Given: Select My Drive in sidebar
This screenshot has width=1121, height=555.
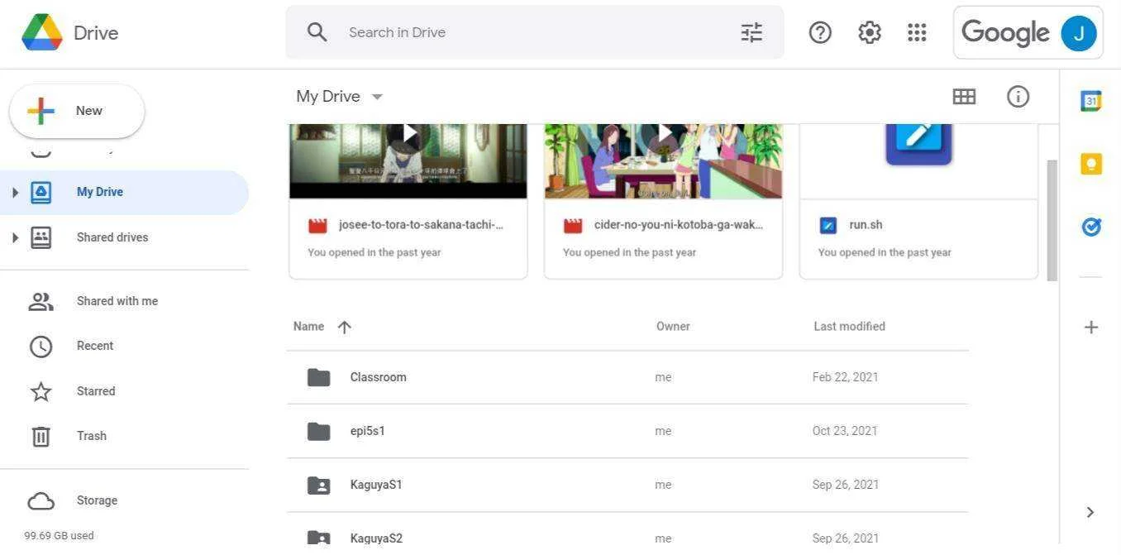Looking at the screenshot, I should click(124, 192).
